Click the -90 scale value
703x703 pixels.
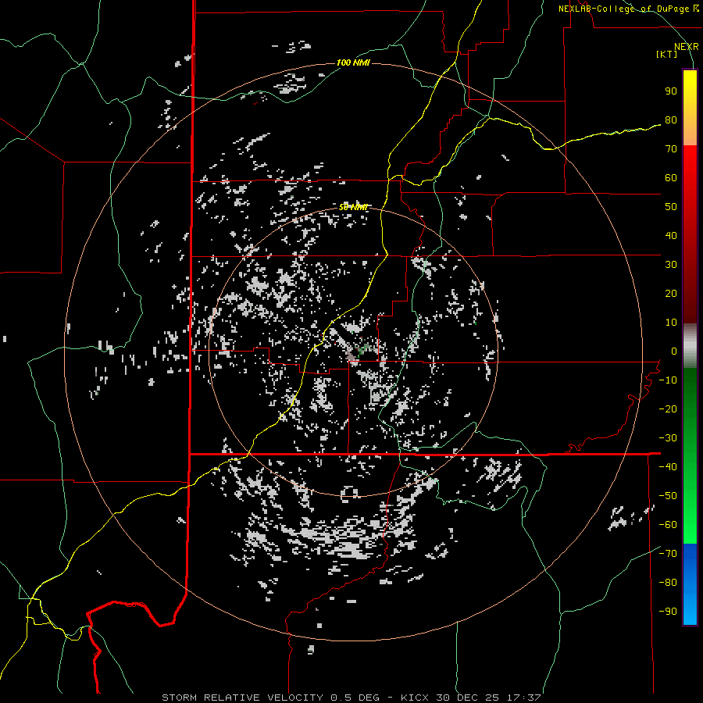[668, 612]
